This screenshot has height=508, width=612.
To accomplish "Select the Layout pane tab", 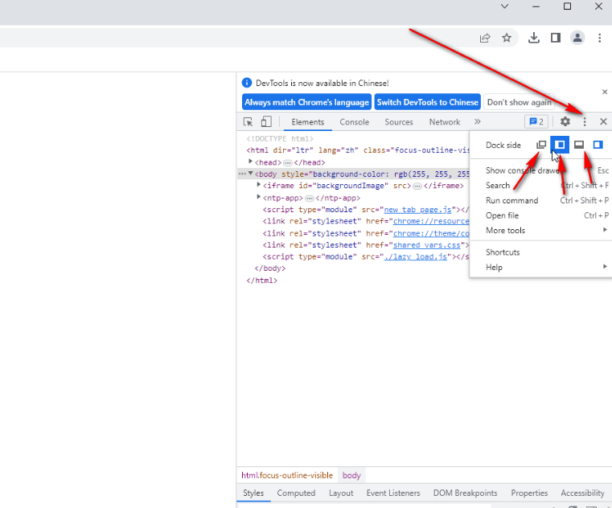I will pos(341,494).
